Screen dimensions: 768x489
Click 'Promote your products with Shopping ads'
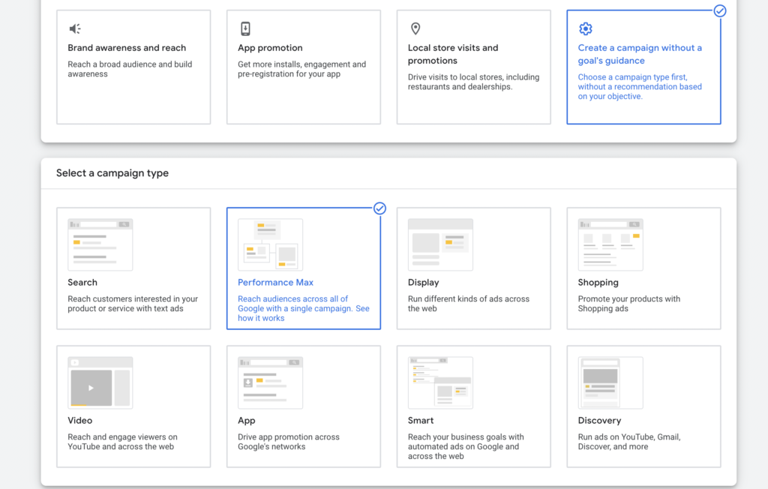pos(629,304)
